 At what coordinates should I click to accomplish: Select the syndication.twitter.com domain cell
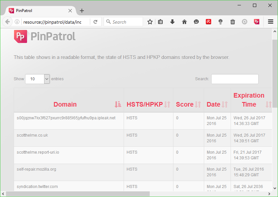(x=69, y=186)
